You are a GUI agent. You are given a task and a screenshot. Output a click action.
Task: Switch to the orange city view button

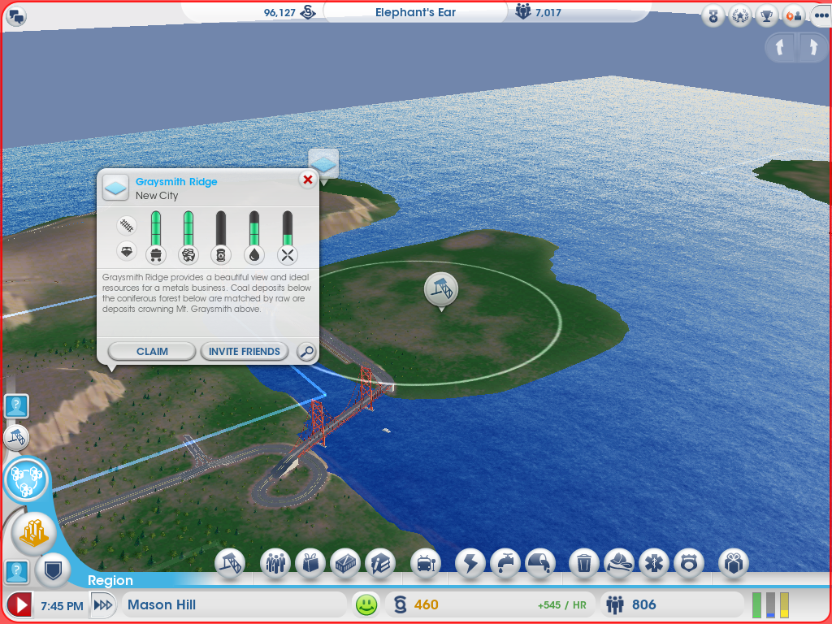[x=33, y=533]
